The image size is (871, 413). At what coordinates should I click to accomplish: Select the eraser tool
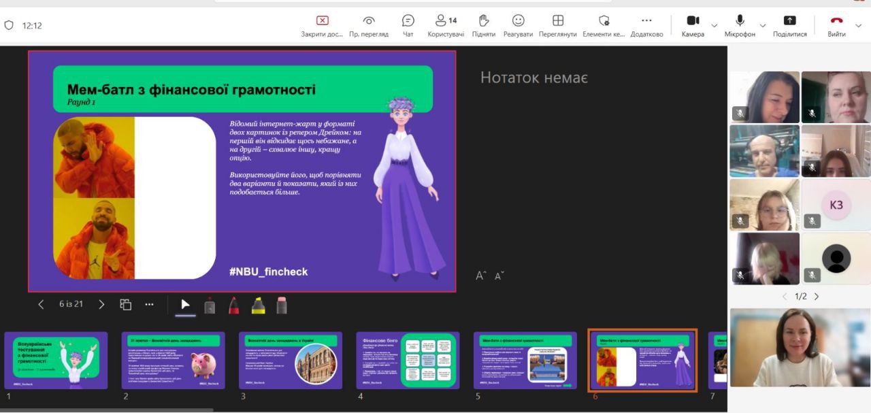coord(282,305)
